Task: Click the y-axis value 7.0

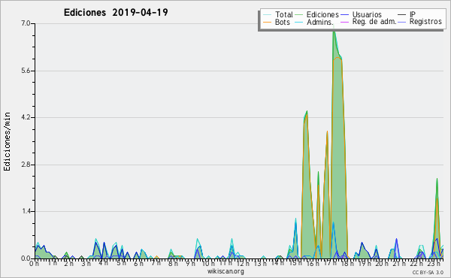Action: coord(26,23)
